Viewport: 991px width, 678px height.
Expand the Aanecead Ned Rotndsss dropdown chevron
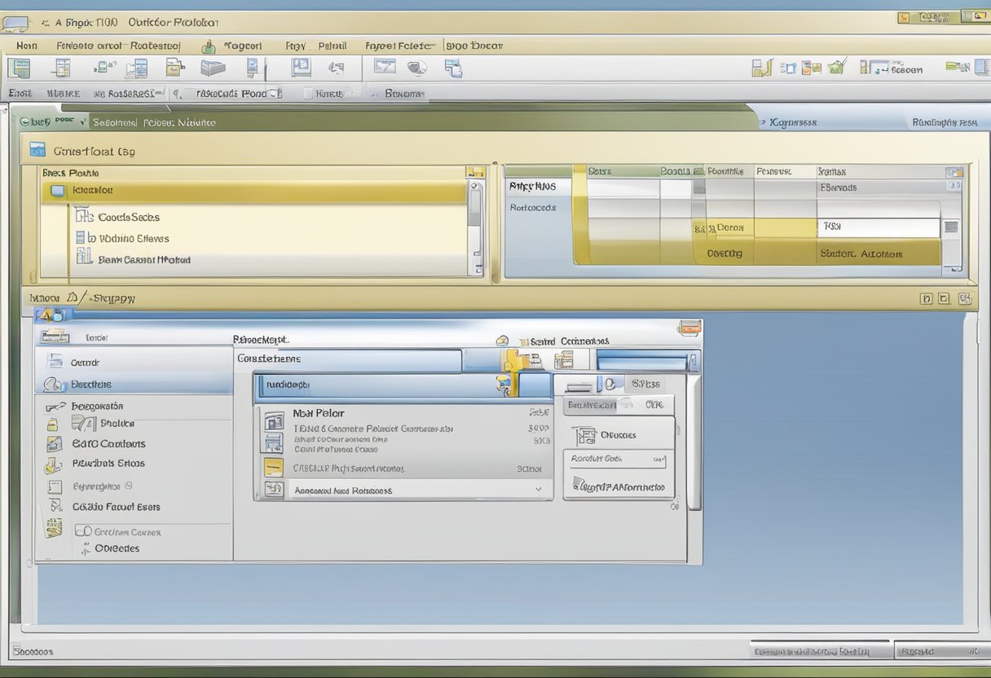point(538,490)
